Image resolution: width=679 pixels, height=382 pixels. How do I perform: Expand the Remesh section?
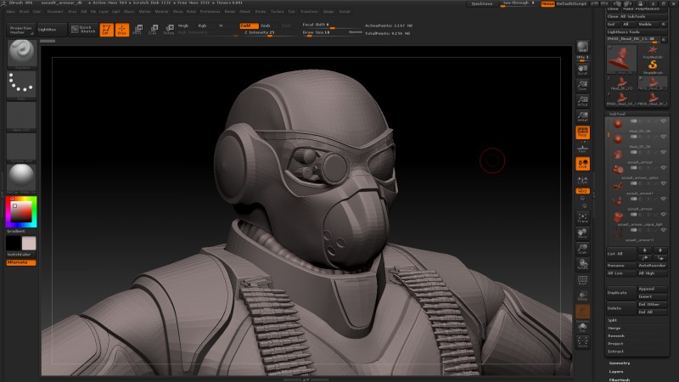(616, 336)
